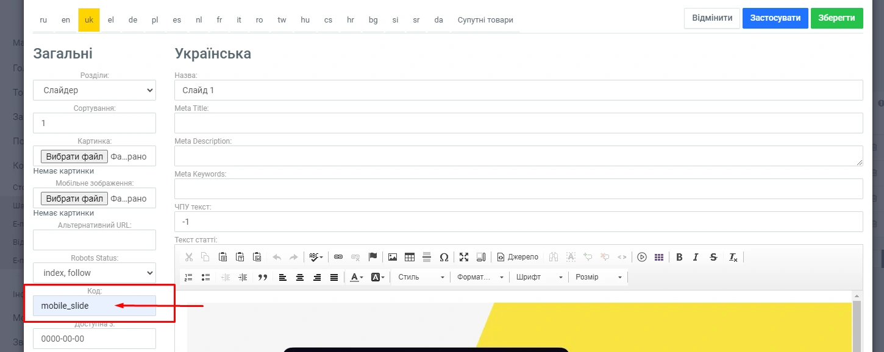
Task: Expand the Robots Status dropdown
Action: point(94,273)
